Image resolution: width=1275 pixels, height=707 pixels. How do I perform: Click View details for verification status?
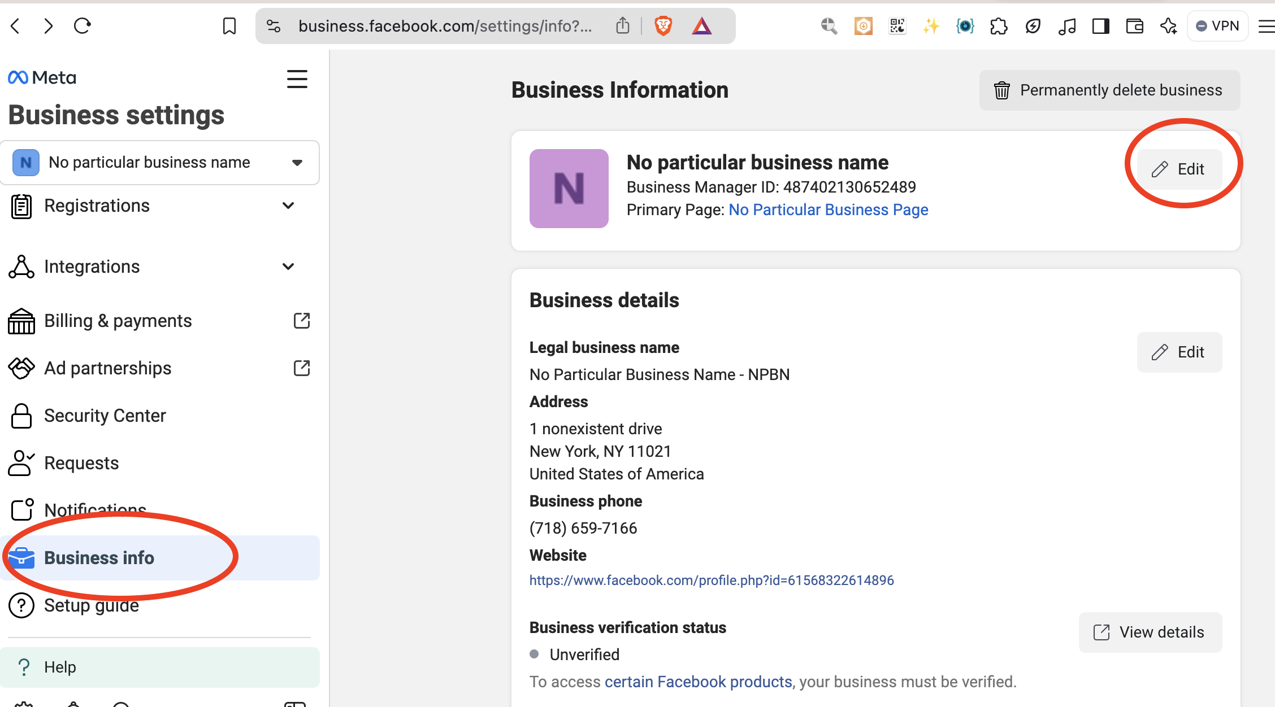[x=1150, y=632]
